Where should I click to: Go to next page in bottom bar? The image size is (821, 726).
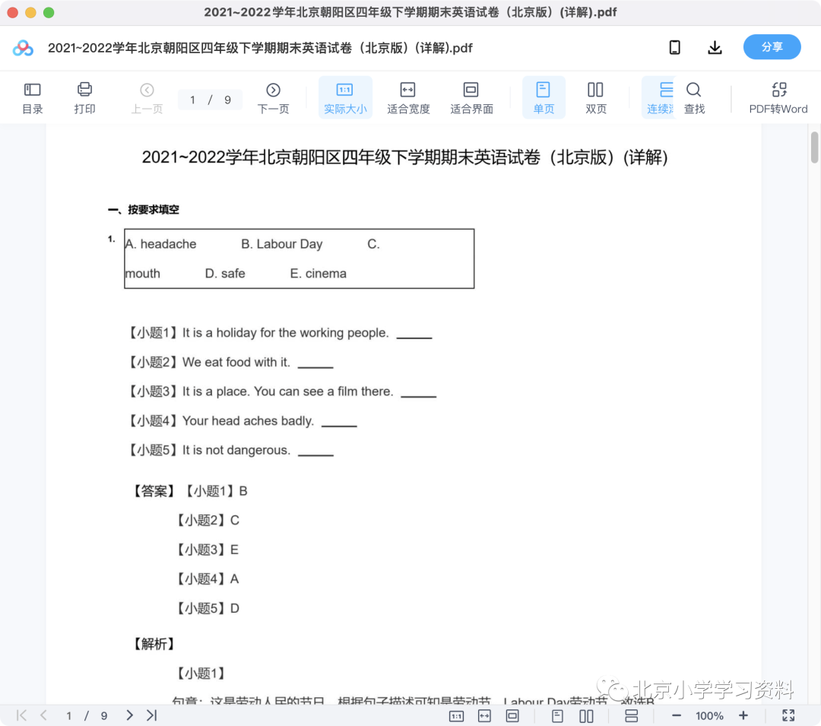tap(129, 715)
